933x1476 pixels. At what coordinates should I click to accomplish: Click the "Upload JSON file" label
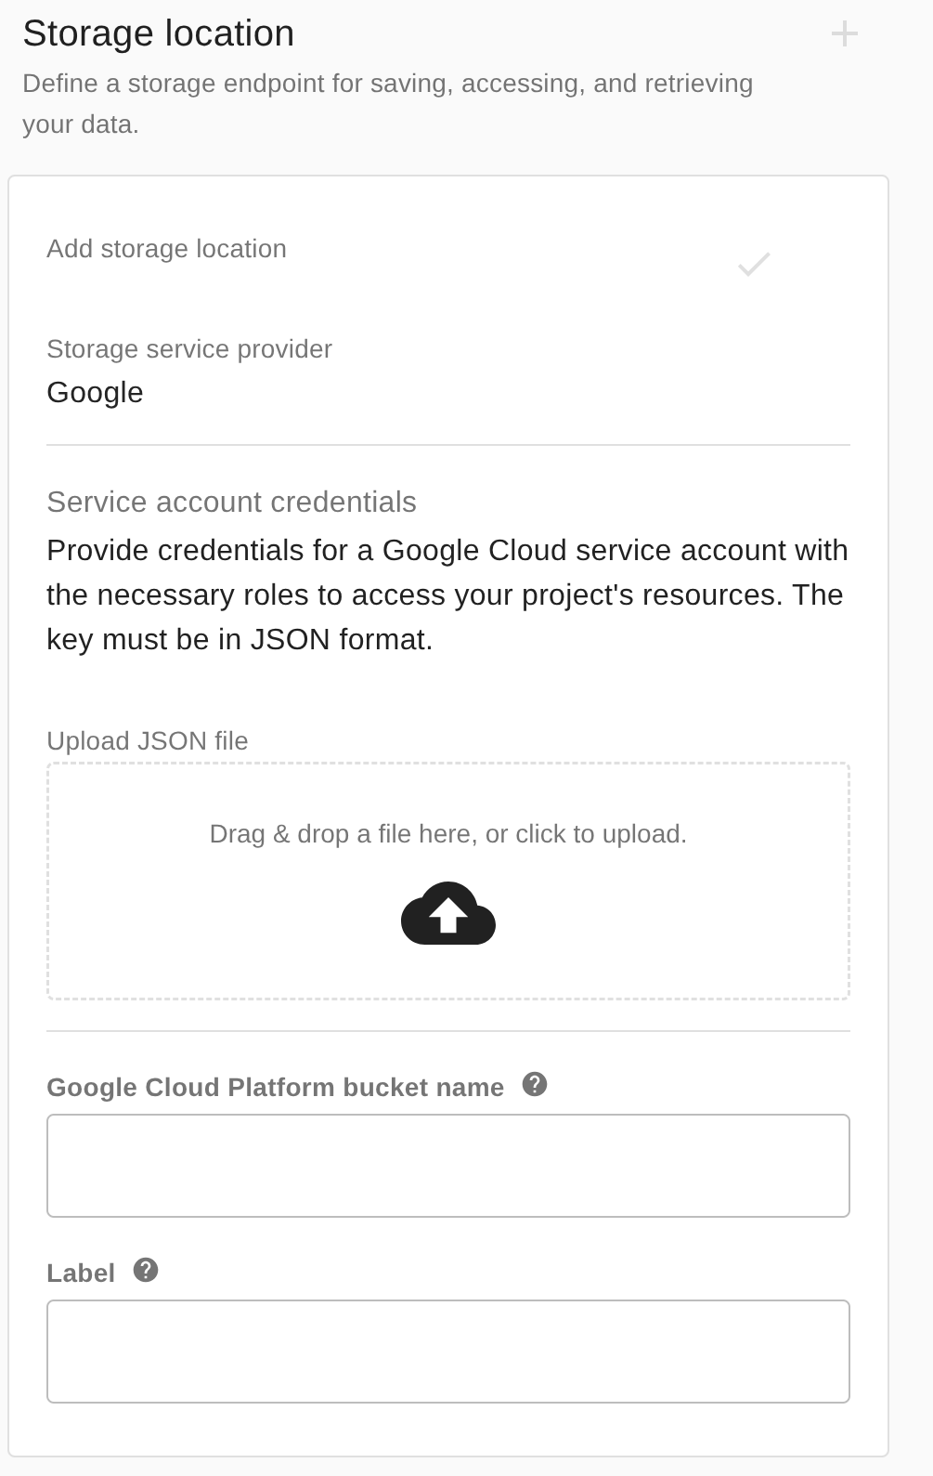[x=148, y=741]
